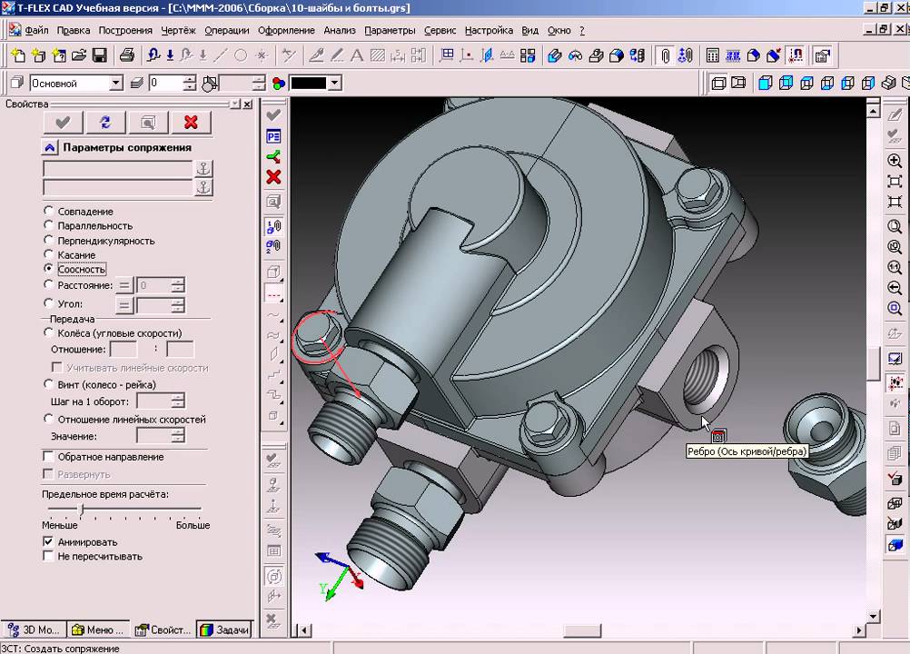Viewport: 910px width, 654px height.
Task: Click red X in vertical automenu
Action: click(273, 177)
